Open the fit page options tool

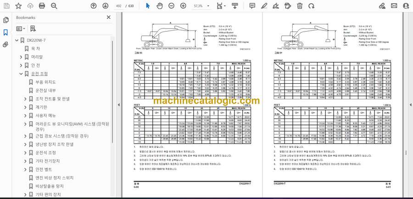pyautogui.click(x=221, y=6)
